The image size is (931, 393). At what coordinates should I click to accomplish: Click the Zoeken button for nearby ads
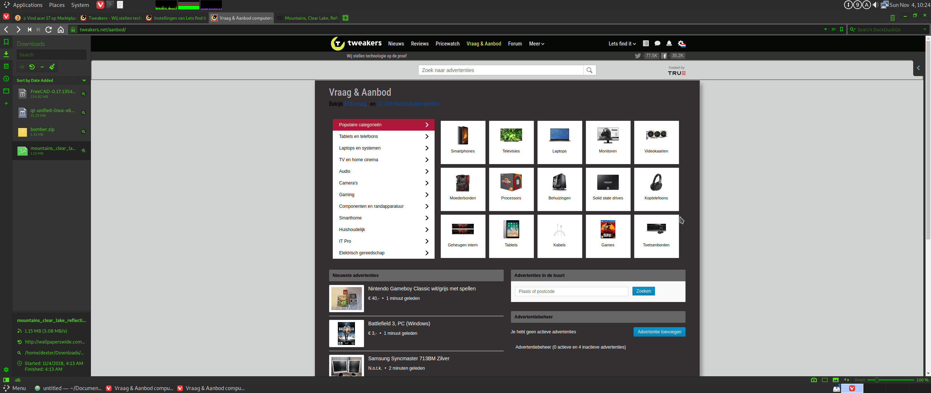pos(643,291)
